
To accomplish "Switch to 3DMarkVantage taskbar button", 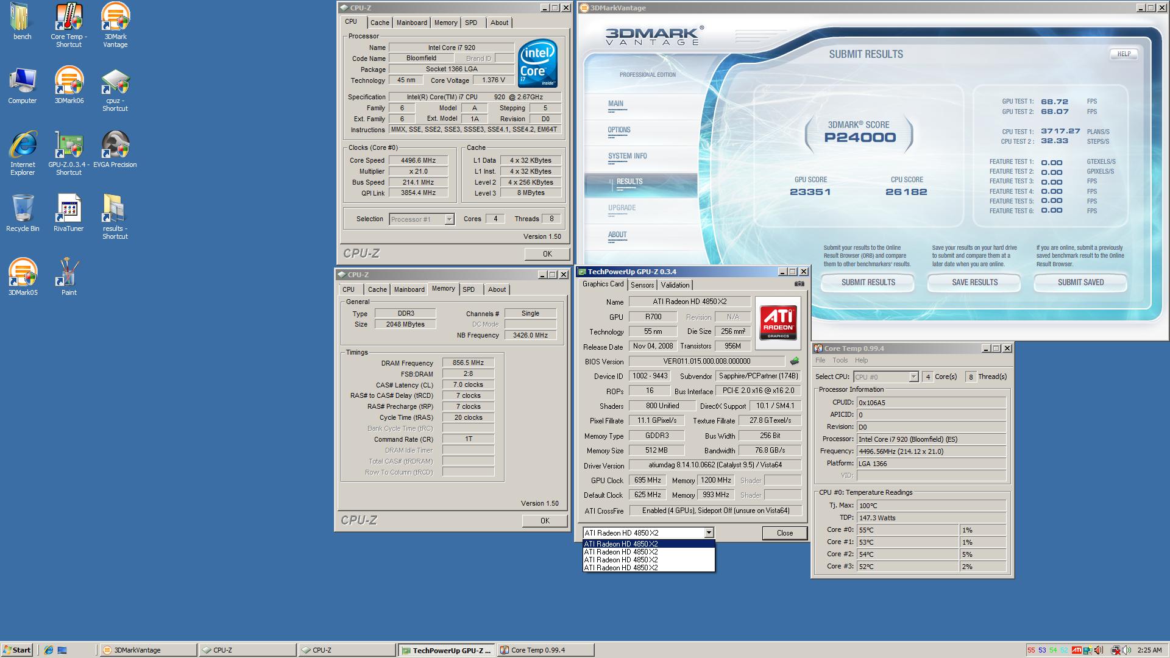I will (147, 650).
